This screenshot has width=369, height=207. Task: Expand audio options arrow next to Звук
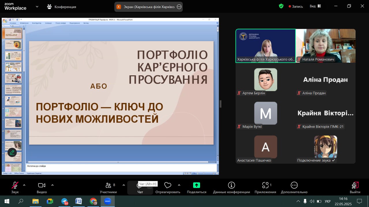pos(24,185)
